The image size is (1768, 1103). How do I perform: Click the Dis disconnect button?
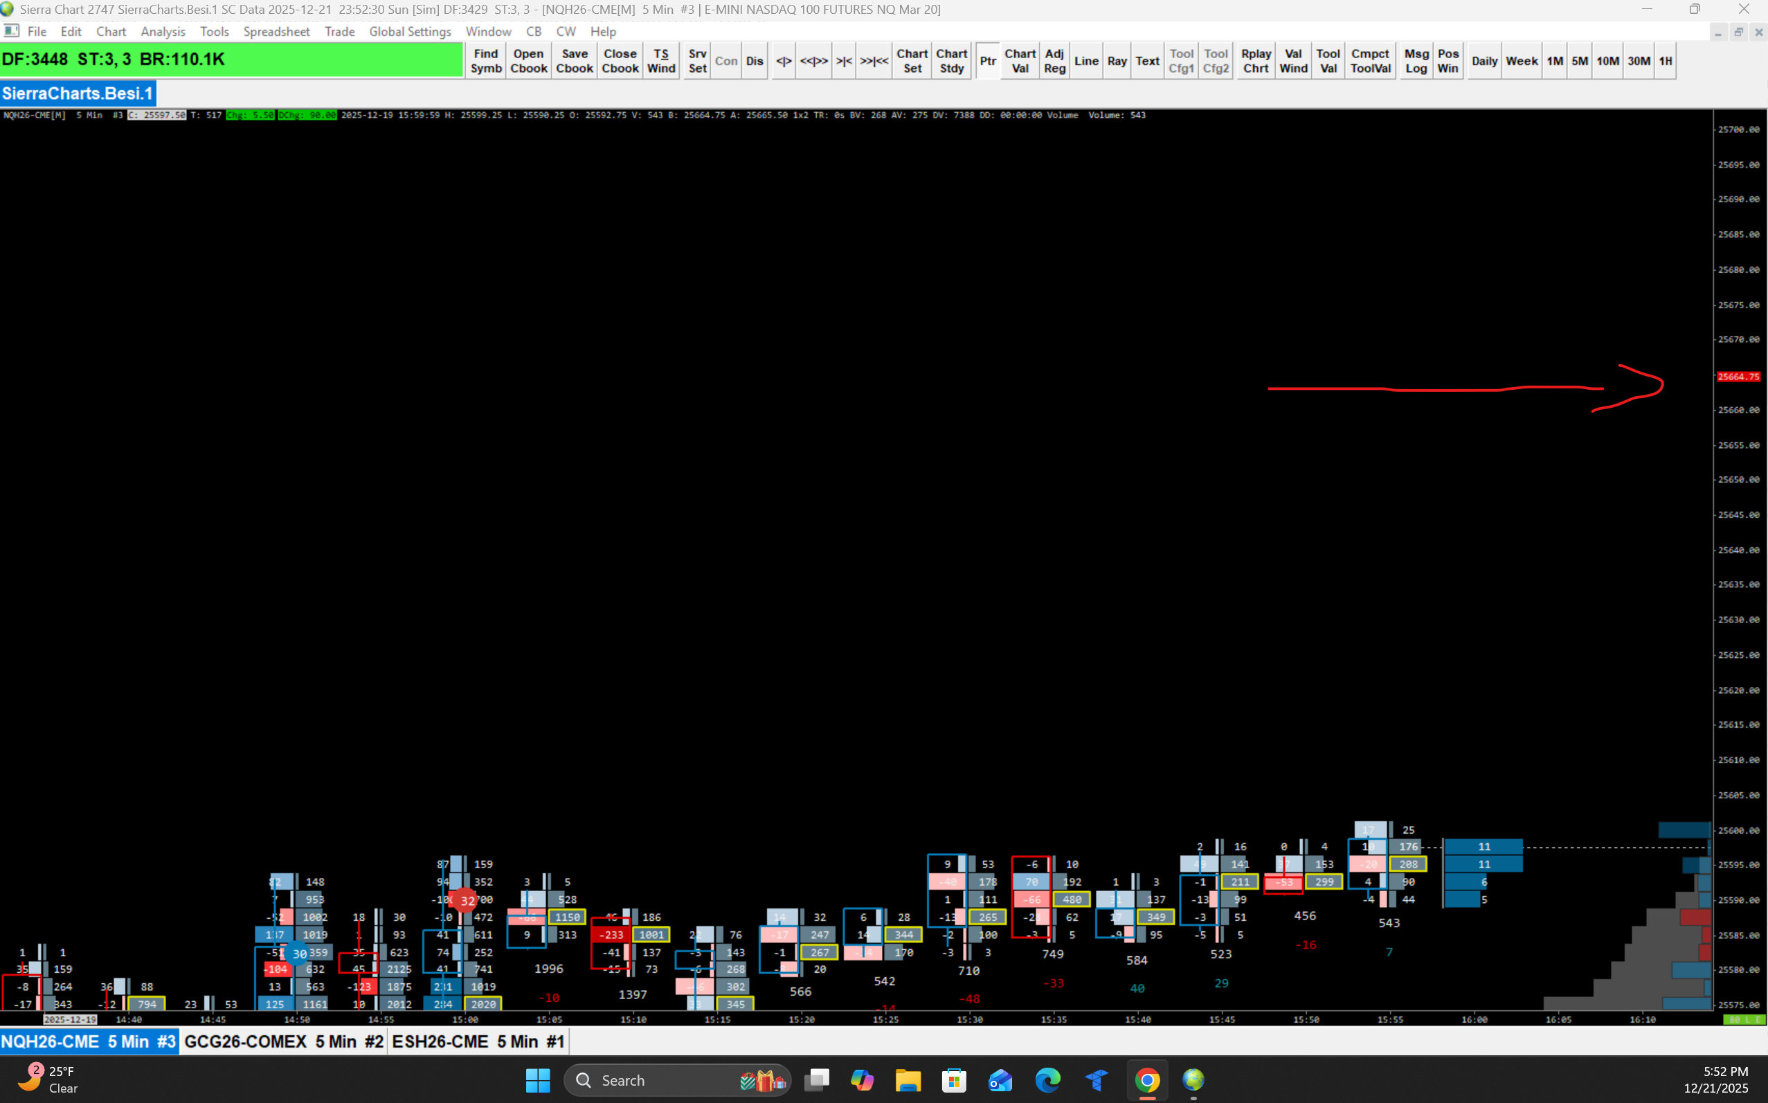coord(754,61)
